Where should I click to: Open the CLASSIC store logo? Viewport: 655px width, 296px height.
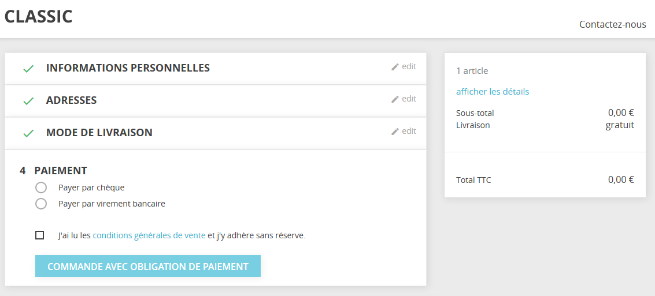(38, 17)
